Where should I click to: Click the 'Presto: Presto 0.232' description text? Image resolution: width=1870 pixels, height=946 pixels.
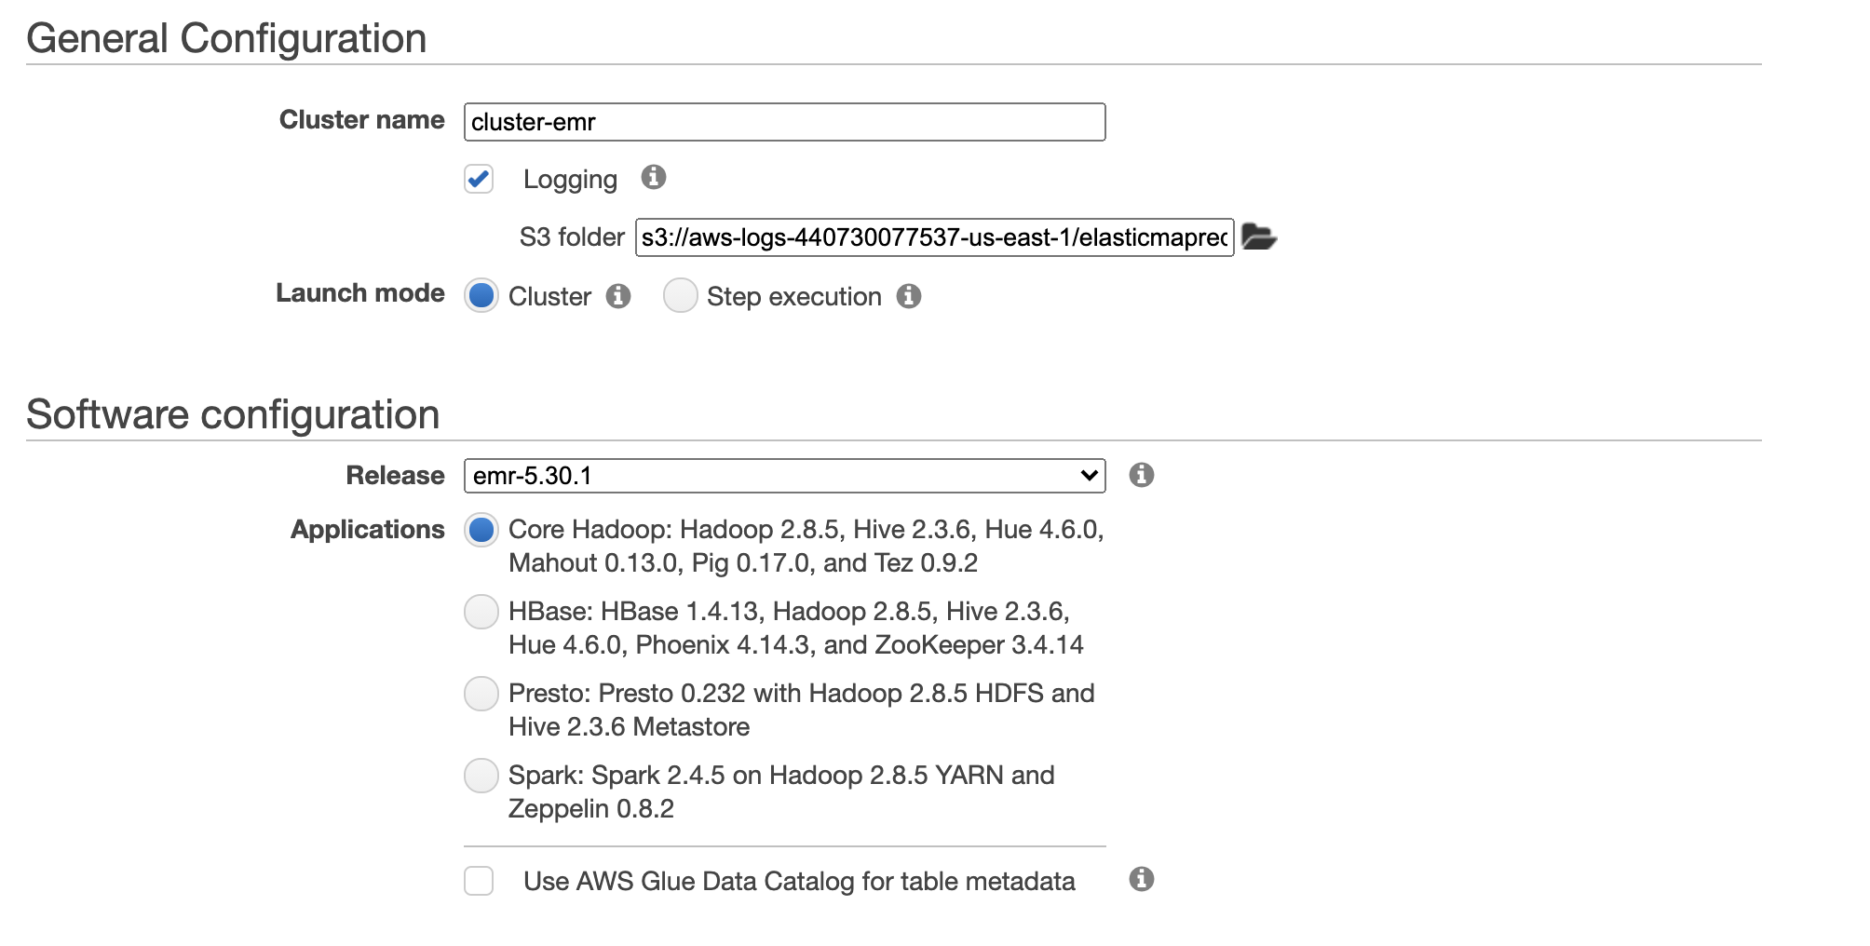pos(801,709)
